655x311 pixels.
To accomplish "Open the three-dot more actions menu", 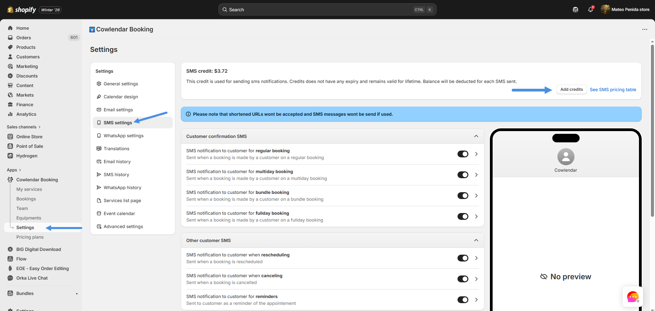I will coord(644,29).
